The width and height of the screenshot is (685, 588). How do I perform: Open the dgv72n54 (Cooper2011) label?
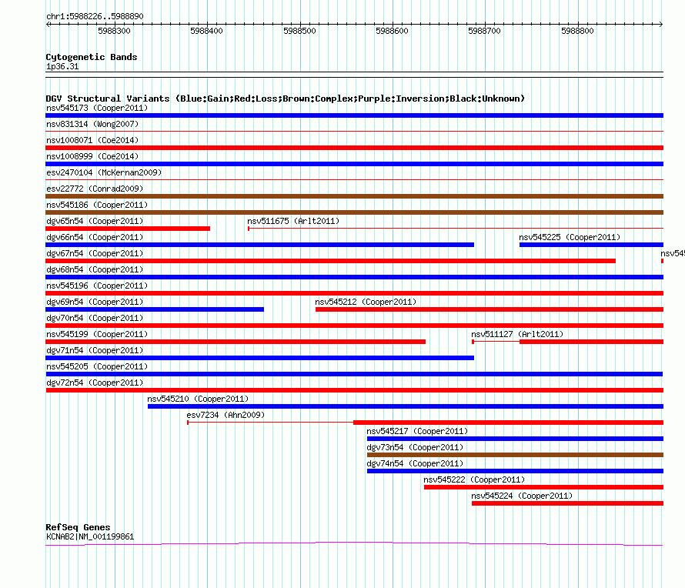click(95, 383)
